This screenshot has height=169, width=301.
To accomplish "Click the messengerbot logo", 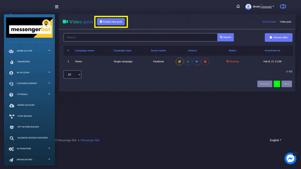I will click(29, 28).
